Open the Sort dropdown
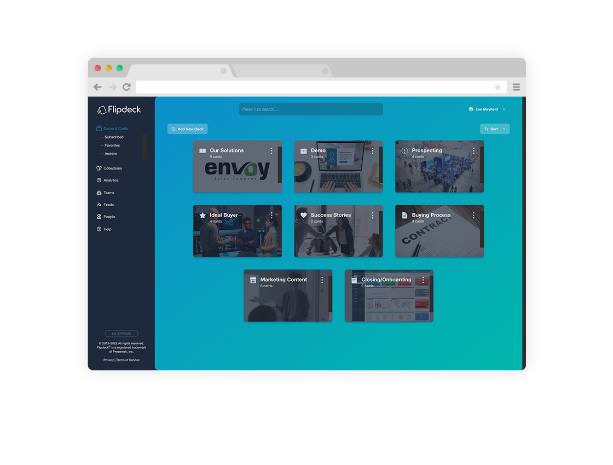 pos(495,129)
